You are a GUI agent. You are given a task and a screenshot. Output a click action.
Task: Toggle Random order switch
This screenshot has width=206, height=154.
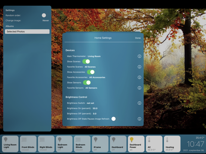(x=45, y=15)
